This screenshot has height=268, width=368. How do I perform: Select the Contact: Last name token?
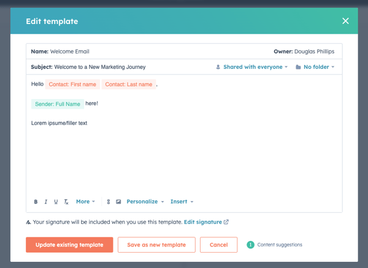coord(129,84)
